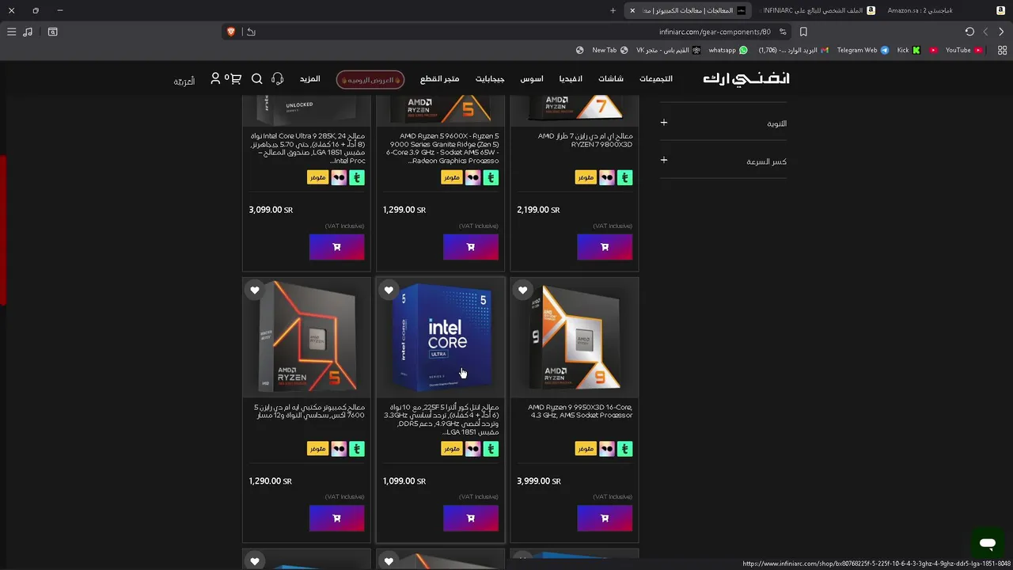This screenshot has width=1013, height=570.
Task: Click the share icon in the address bar
Action: pyautogui.click(x=251, y=32)
